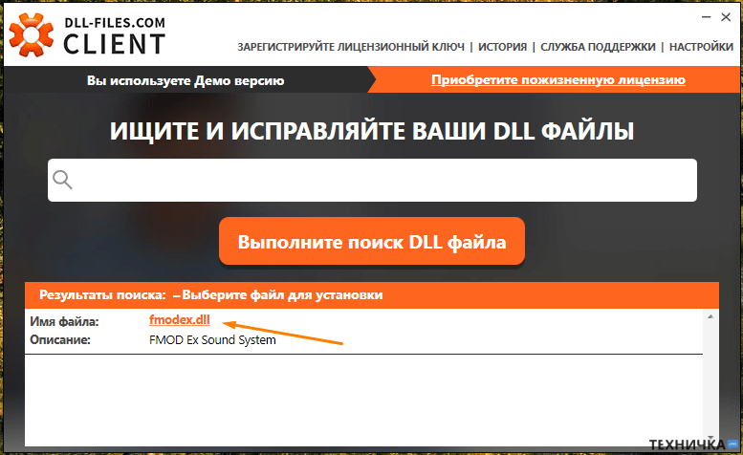Click the DLL-FILES.COM CLIENT title text
743x455 pixels.
(x=115, y=36)
